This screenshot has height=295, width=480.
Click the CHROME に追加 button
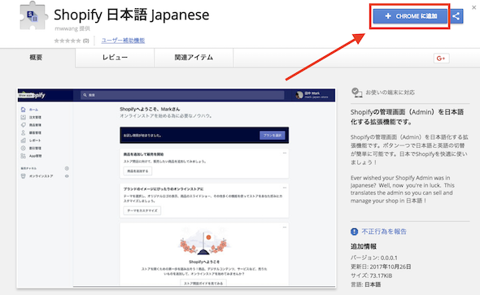[x=411, y=16]
